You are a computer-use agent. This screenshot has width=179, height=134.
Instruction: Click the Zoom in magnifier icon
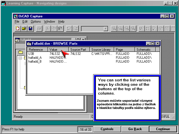[114, 28]
